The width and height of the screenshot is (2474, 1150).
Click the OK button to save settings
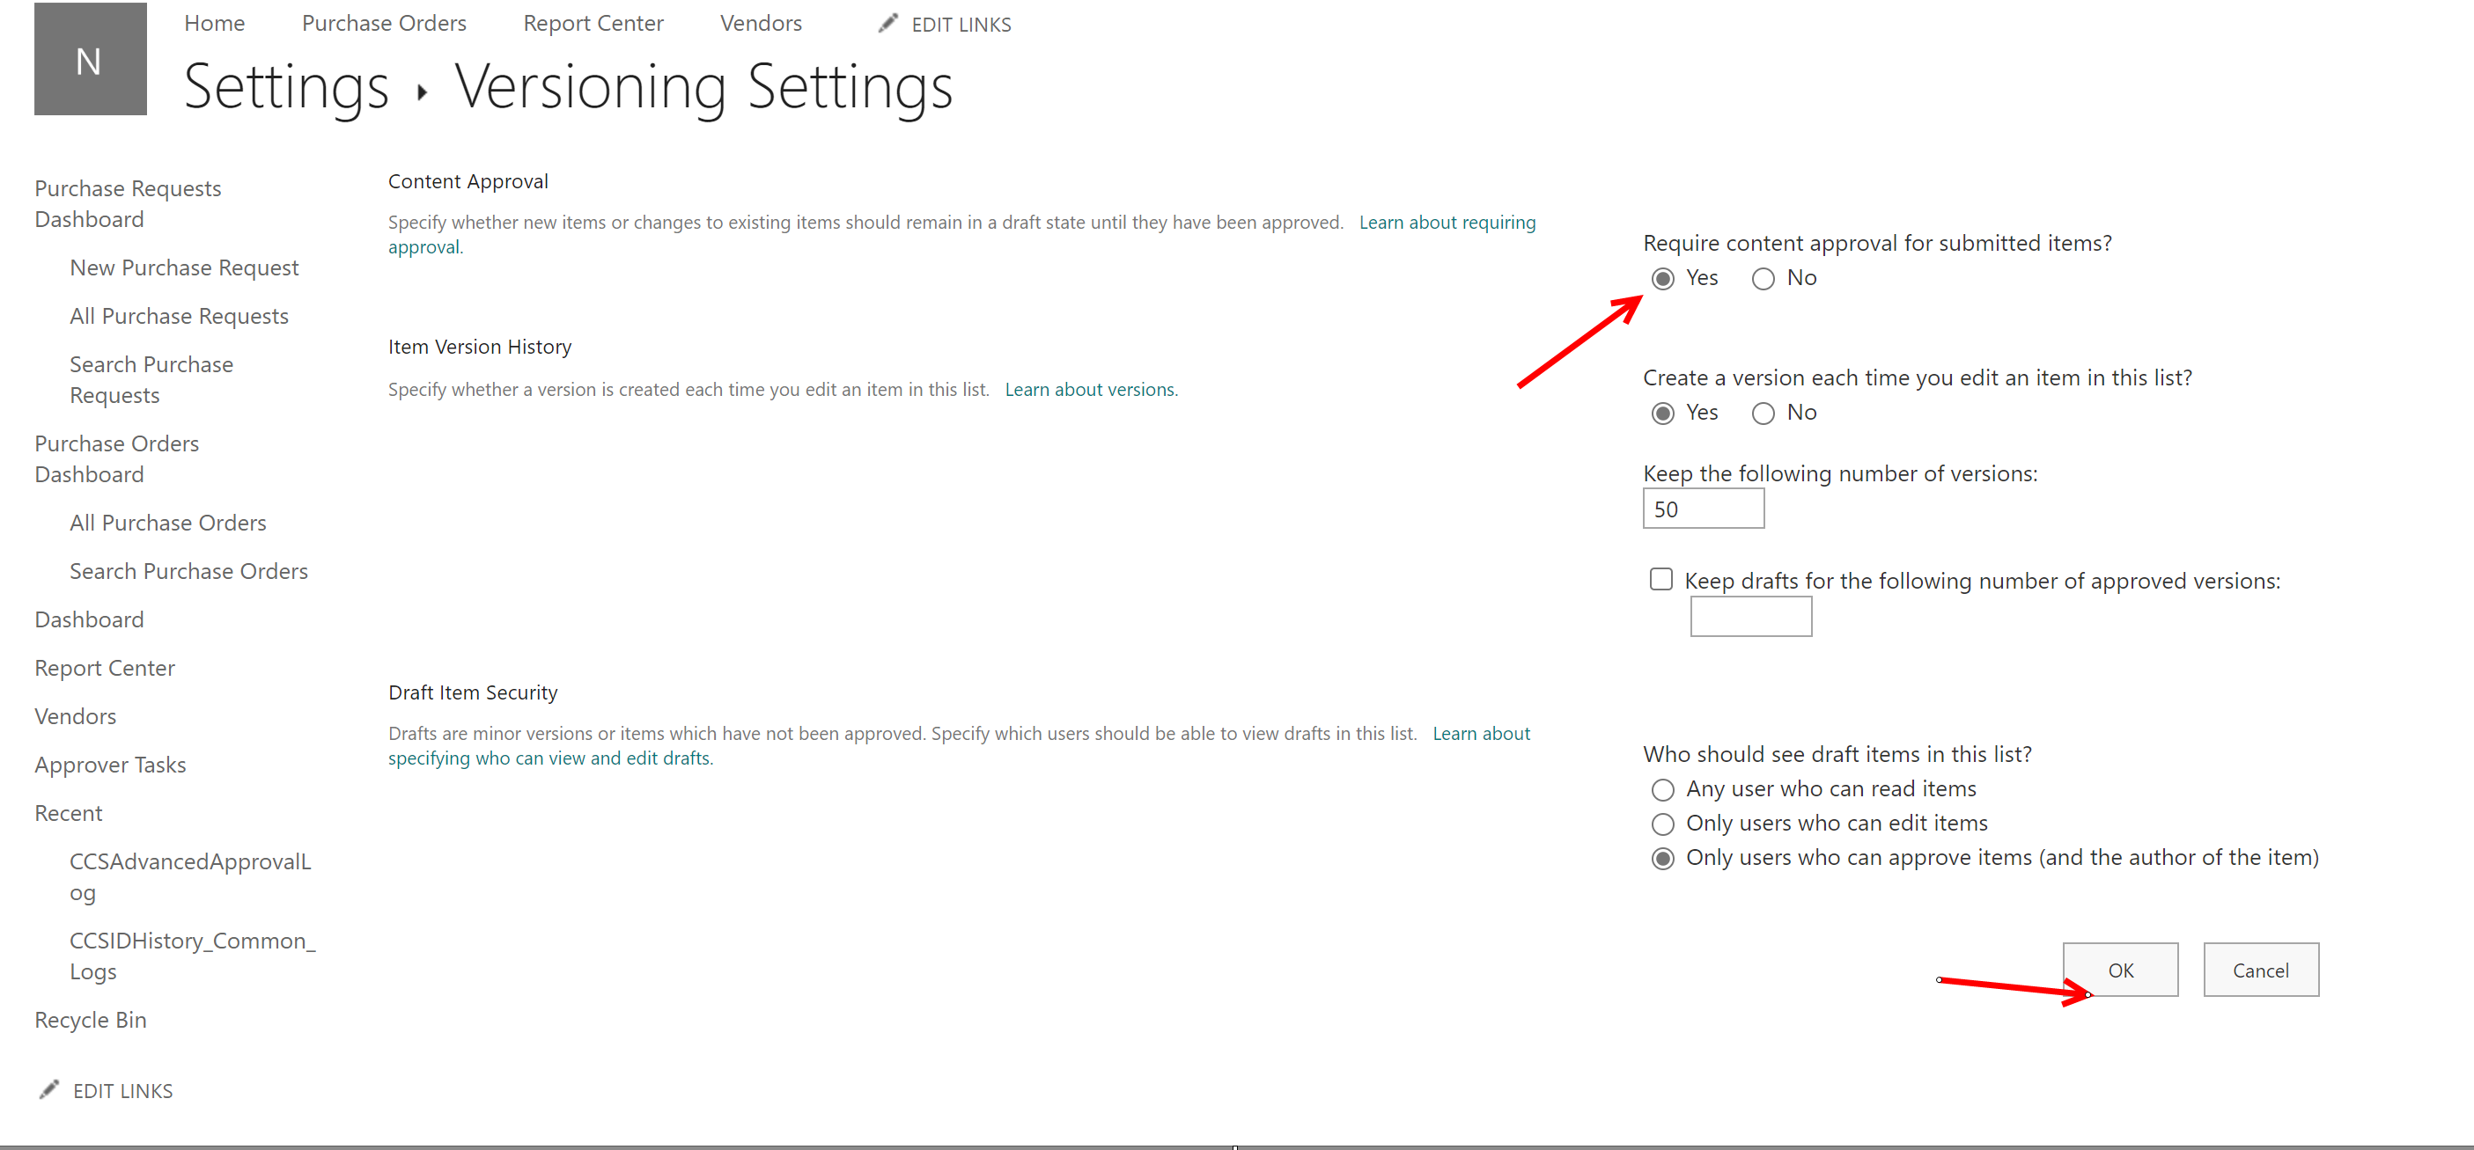point(2121,969)
